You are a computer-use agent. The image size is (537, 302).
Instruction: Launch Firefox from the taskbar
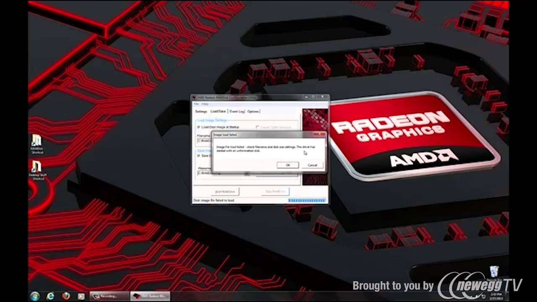[65, 296]
